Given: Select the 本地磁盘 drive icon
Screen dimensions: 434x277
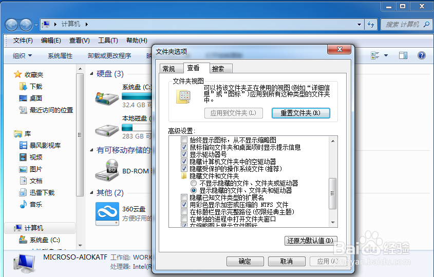Looking at the screenshot, I should pyautogui.click(x=107, y=130).
